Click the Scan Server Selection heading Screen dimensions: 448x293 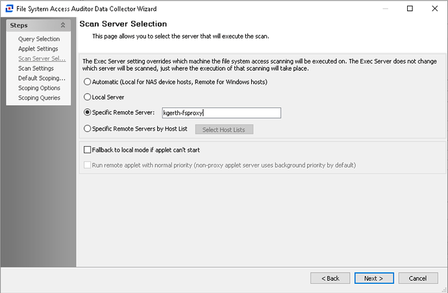tap(123, 24)
